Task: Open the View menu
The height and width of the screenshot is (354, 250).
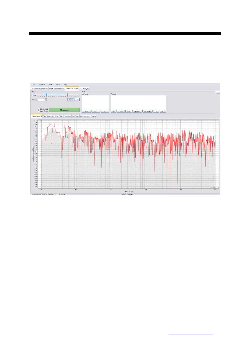Action: (x=58, y=85)
